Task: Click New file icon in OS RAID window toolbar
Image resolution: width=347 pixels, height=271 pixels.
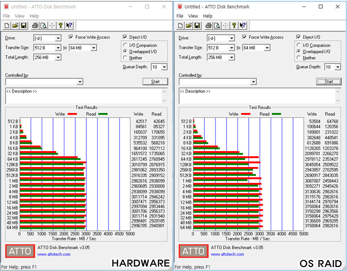Action: [x=180, y=26]
